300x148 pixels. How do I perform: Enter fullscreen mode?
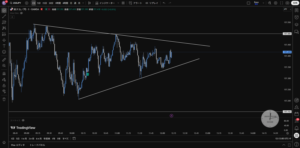(281, 3)
